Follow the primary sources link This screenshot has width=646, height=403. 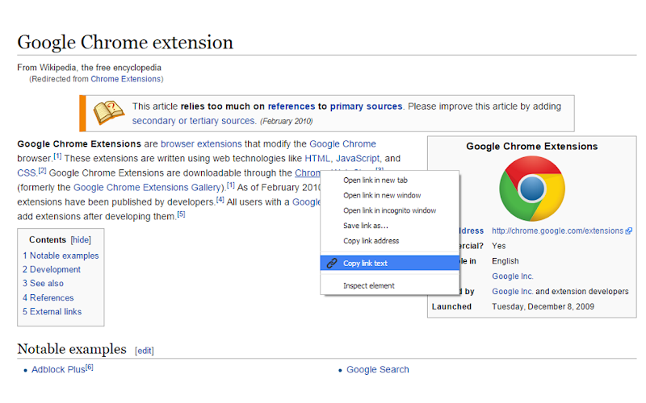point(366,106)
